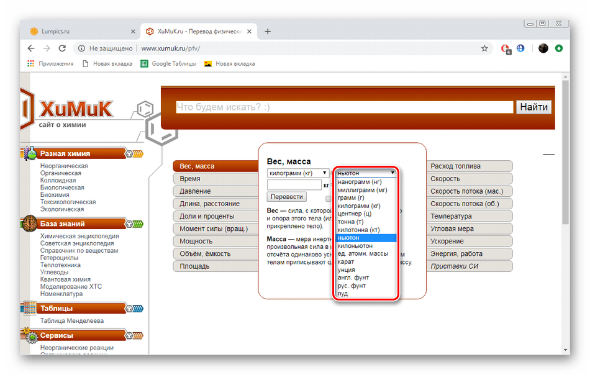Click the flask icon beside Разная химия
590x375 pixels.
(x=30, y=153)
